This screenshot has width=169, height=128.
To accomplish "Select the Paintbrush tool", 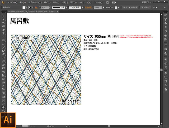I will (x=3, y=44).
